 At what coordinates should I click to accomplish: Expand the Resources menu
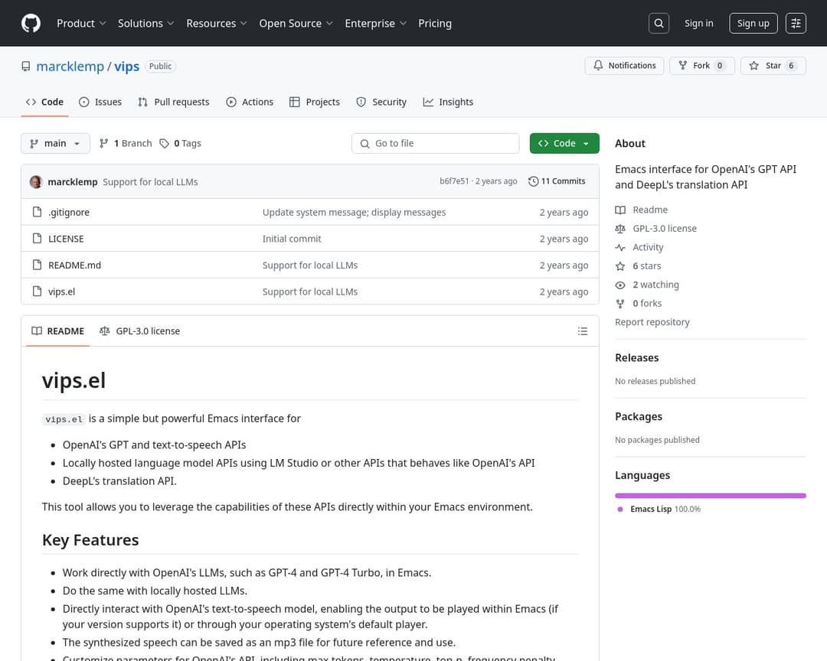pyautogui.click(x=216, y=23)
